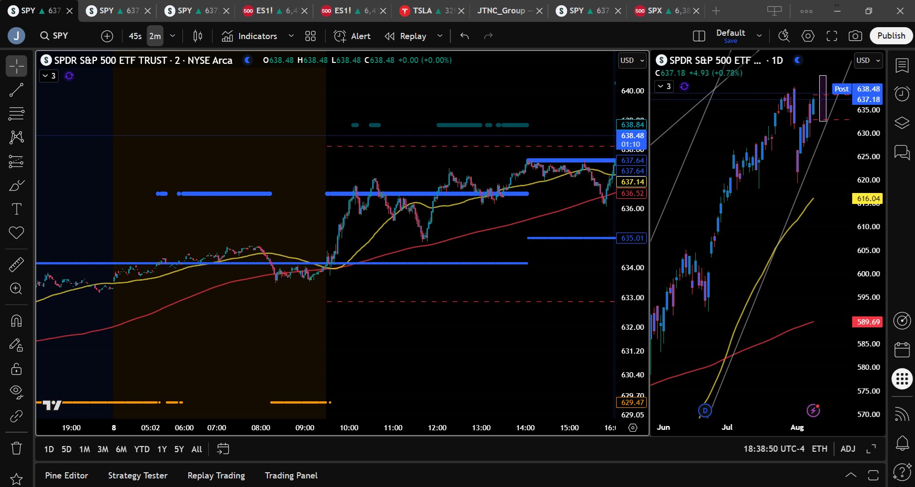This screenshot has width=915, height=487.
Task: Collapse the daily chart indicator legend
Action: click(x=663, y=86)
